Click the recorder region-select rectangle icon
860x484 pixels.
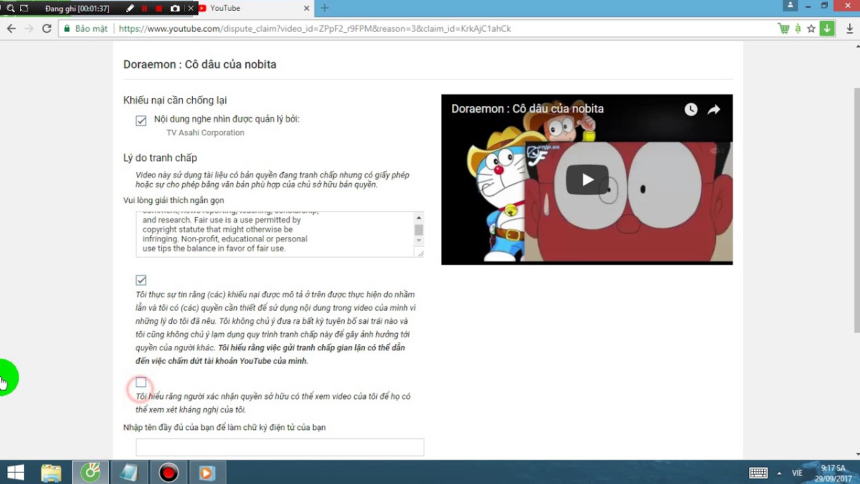pos(25,9)
